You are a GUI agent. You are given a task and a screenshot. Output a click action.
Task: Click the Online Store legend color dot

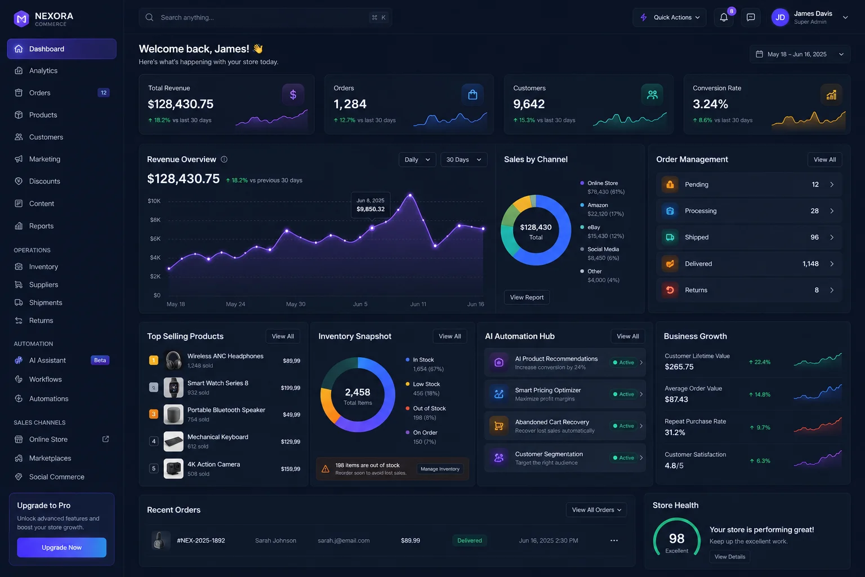coord(582,183)
